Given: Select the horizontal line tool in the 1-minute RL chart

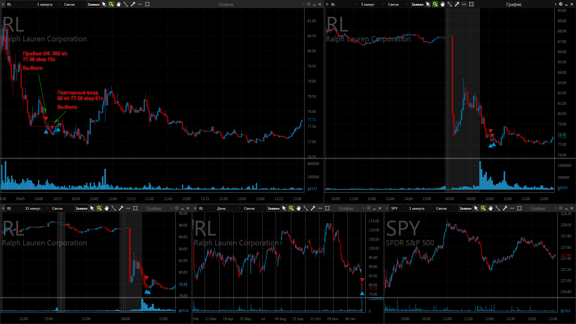Looking at the screenshot, I should click(140, 4).
